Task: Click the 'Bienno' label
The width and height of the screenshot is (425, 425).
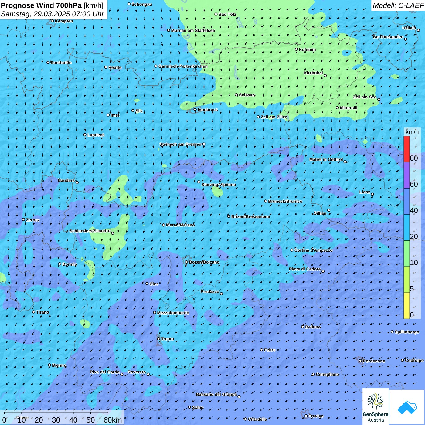Action: click(x=59, y=365)
